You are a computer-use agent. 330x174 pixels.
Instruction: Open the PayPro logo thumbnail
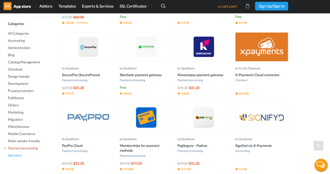point(88,117)
